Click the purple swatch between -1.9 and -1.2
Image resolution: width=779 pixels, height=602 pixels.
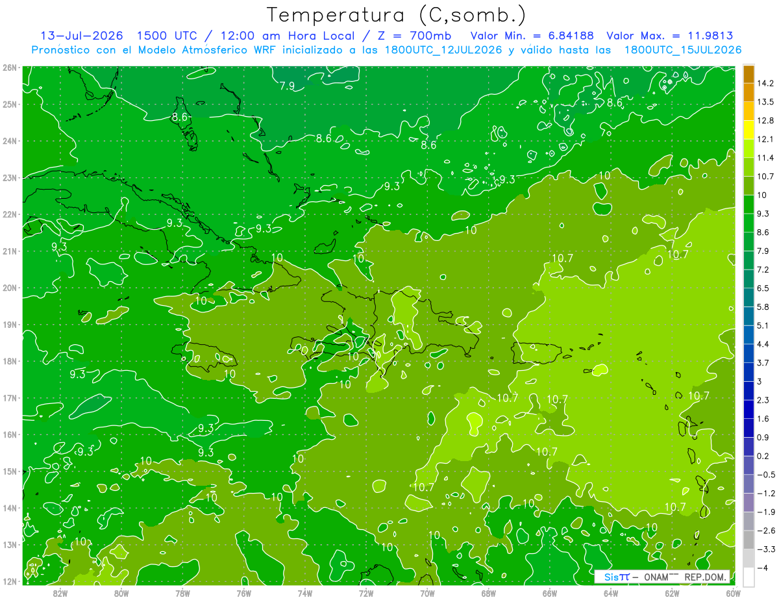[748, 502]
